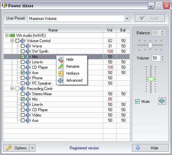
Task: Click the green pencil Rename icon
Action: click(61, 67)
